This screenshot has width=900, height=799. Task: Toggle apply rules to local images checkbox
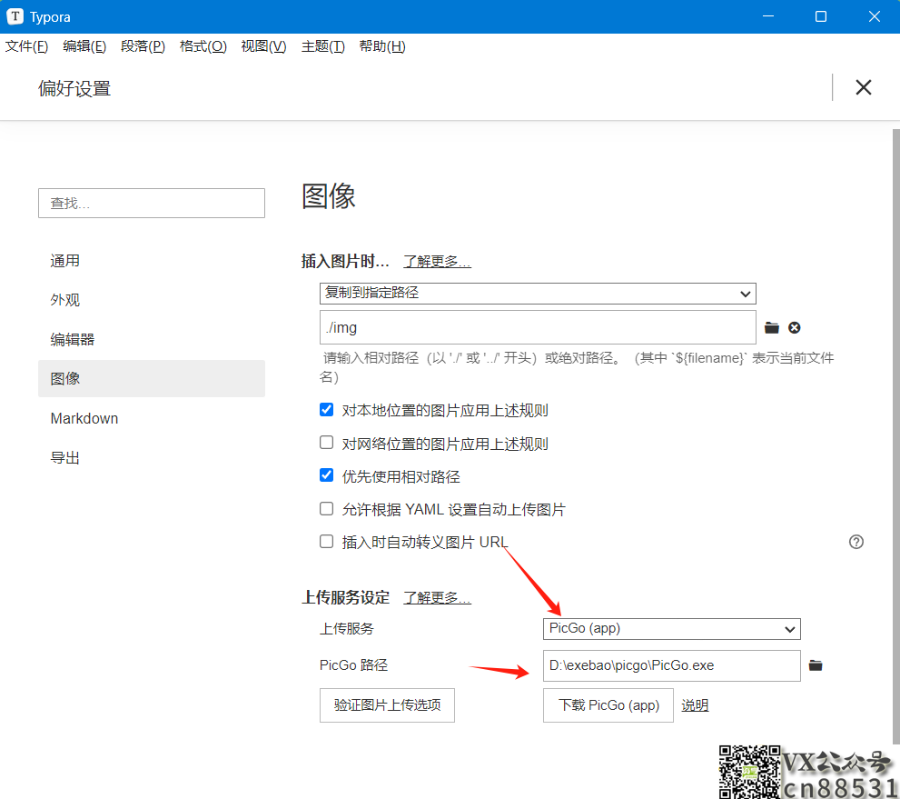pos(326,410)
